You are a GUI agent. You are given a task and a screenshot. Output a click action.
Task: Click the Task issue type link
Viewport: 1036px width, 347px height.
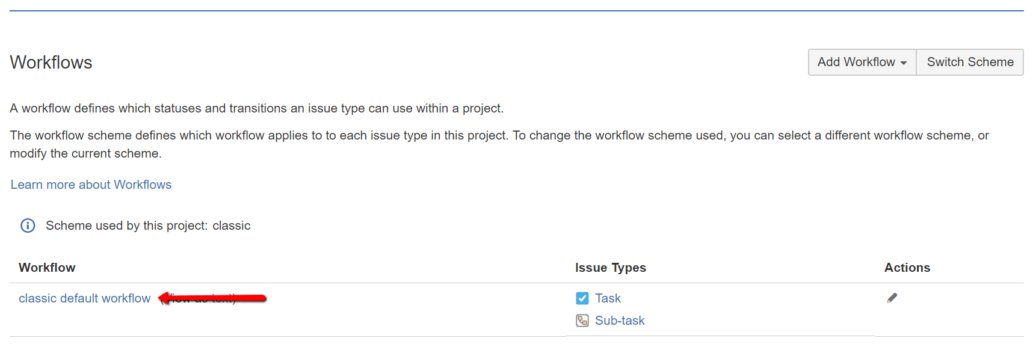pyautogui.click(x=608, y=298)
